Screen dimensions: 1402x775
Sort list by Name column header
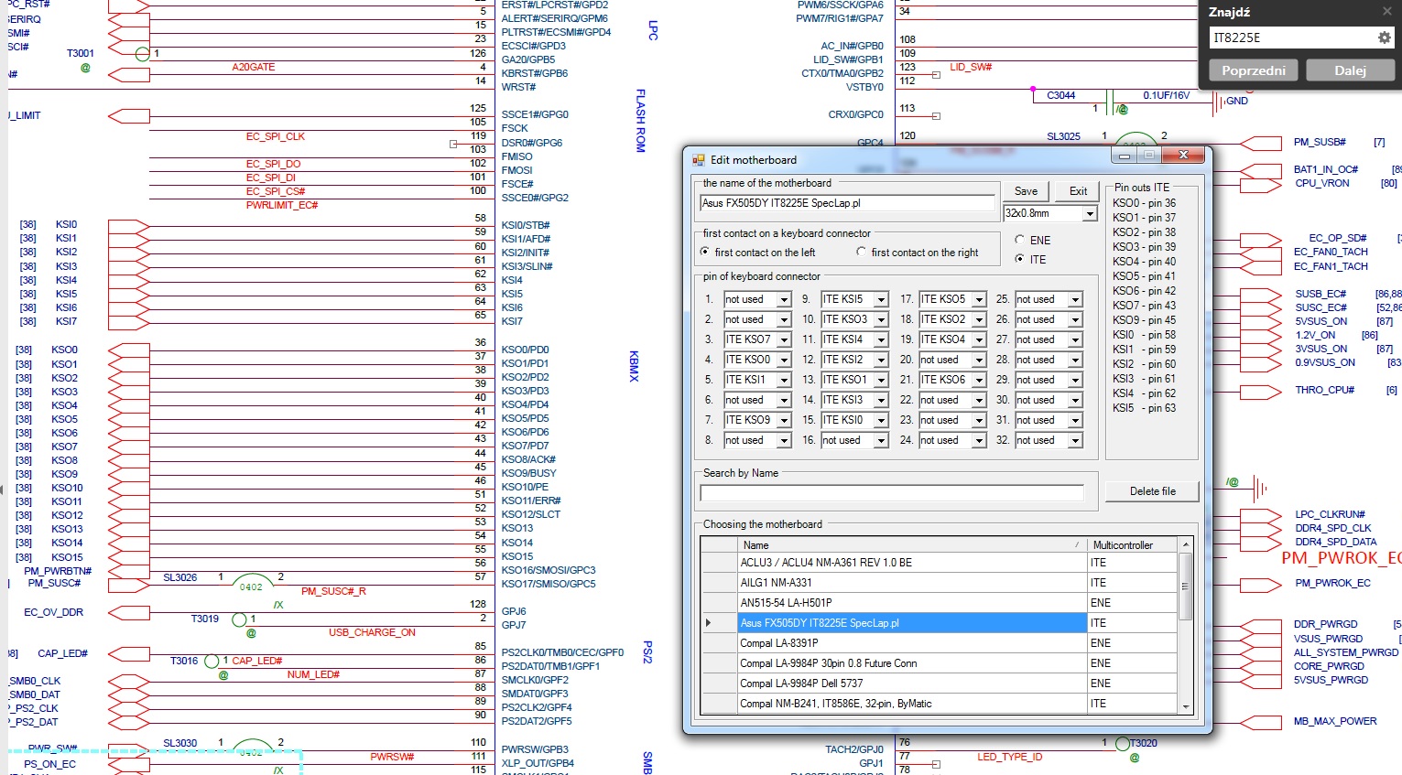pyautogui.click(x=911, y=544)
